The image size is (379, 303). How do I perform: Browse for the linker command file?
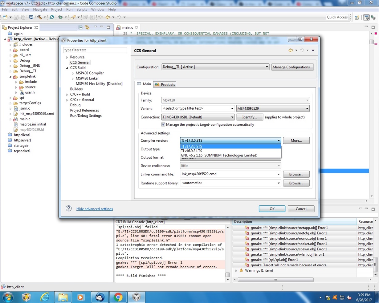(x=296, y=174)
